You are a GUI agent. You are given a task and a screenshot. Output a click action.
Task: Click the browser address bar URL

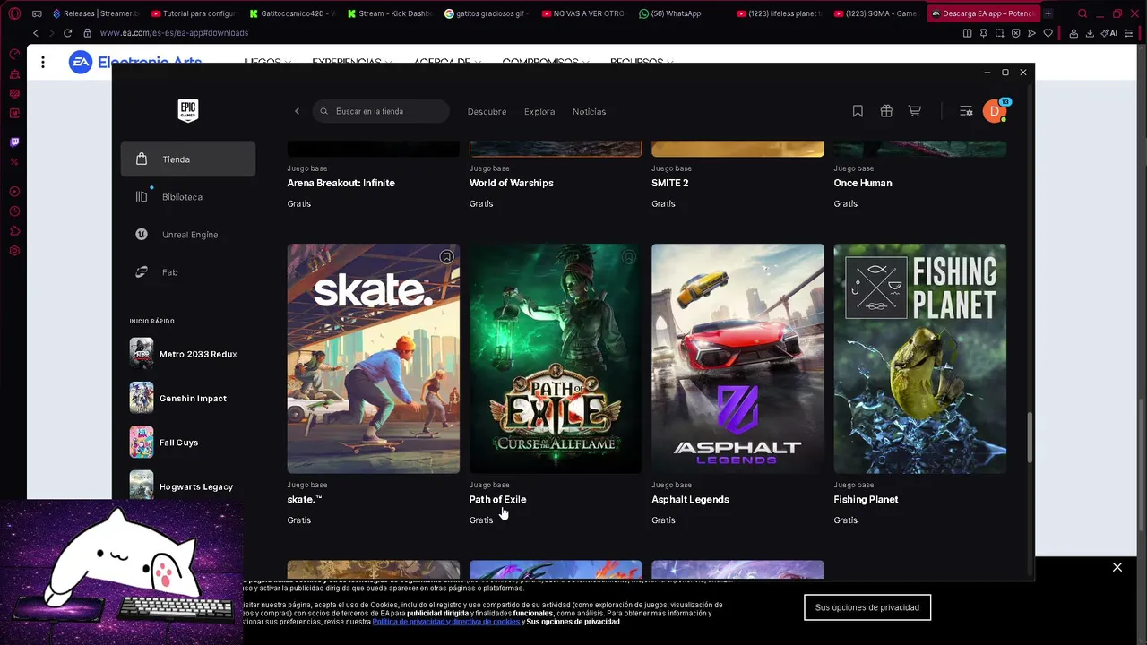[174, 33]
